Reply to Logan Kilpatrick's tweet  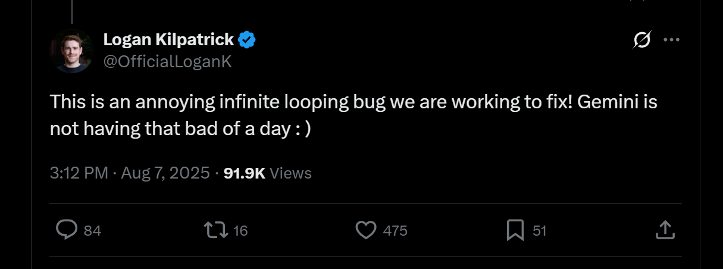tap(67, 230)
